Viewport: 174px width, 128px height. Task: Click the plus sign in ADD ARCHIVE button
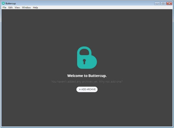(x=80, y=89)
